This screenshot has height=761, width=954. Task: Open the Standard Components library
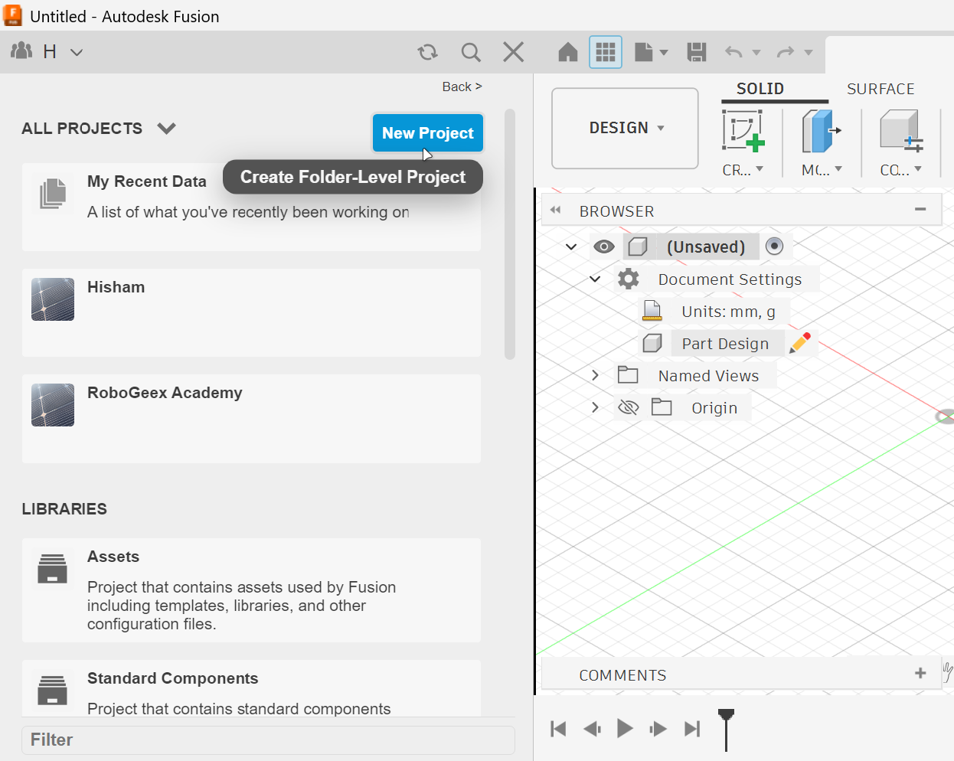[x=251, y=688]
